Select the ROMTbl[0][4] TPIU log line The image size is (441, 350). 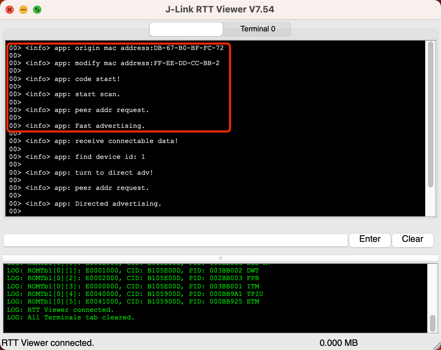point(135,294)
